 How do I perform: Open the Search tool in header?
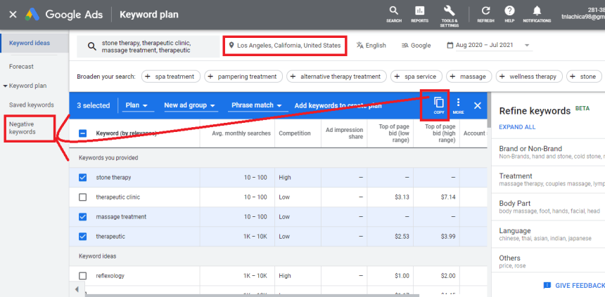(393, 14)
